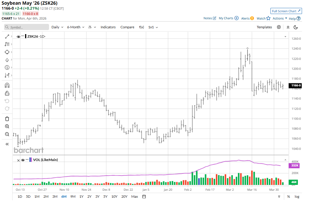Open ZSK26 series more options
Viewport: 309px width, 205px height.
click(x=23, y=36)
